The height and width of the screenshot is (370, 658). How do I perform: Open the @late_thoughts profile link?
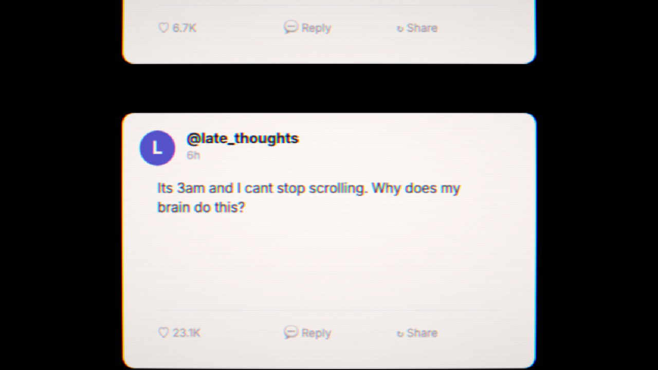pyautogui.click(x=243, y=138)
